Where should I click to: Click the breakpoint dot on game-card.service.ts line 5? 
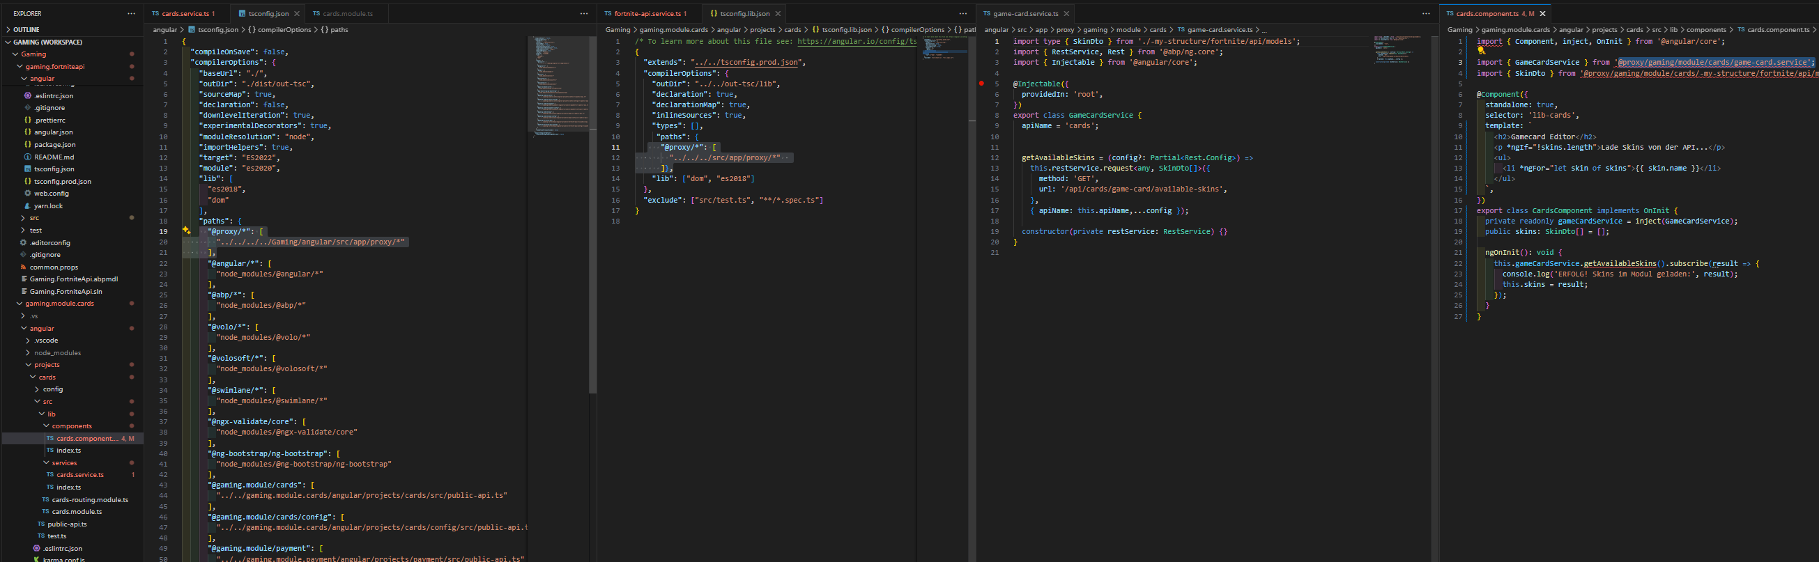(x=981, y=84)
